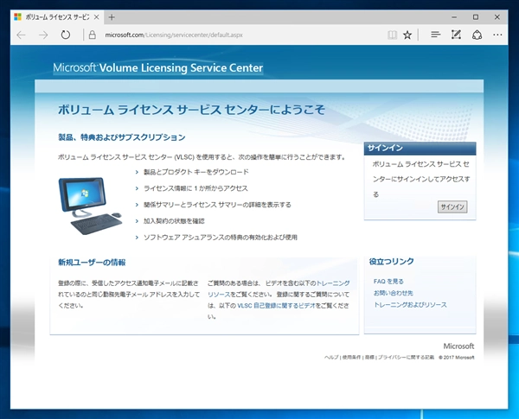Image resolution: width=519 pixels, height=419 pixels.
Task: Click the サインイン button
Action: tap(452, 206)
